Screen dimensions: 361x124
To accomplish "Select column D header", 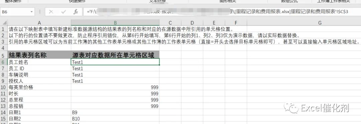I will 192,23.
